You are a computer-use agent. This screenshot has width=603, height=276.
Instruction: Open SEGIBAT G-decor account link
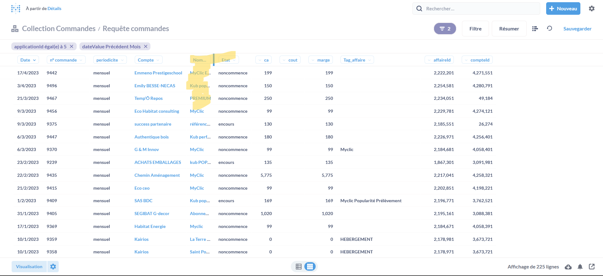(x=152, y=214)
